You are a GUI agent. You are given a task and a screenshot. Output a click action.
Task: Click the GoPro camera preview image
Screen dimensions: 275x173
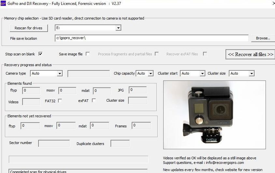[x=214, y=115]
